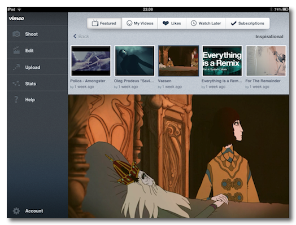The width and height of the screenshot is (296, 225).
Task: Go Back to the previous list
Action: (x=81, y=36)
